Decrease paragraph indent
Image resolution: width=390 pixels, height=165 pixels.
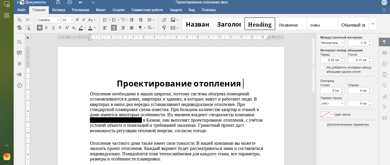pos(132,20)
